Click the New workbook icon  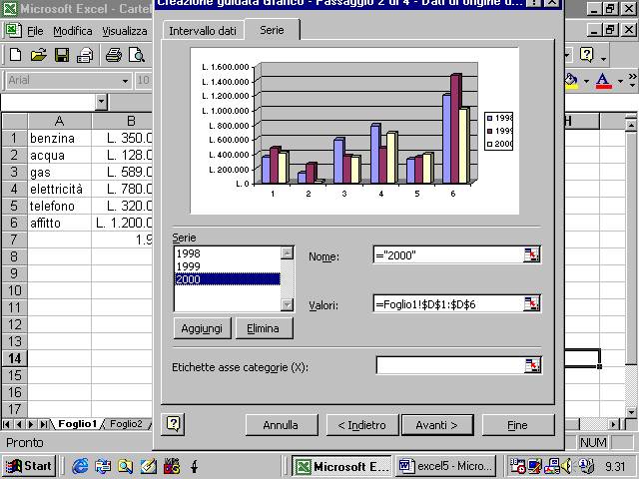(15, 55)
